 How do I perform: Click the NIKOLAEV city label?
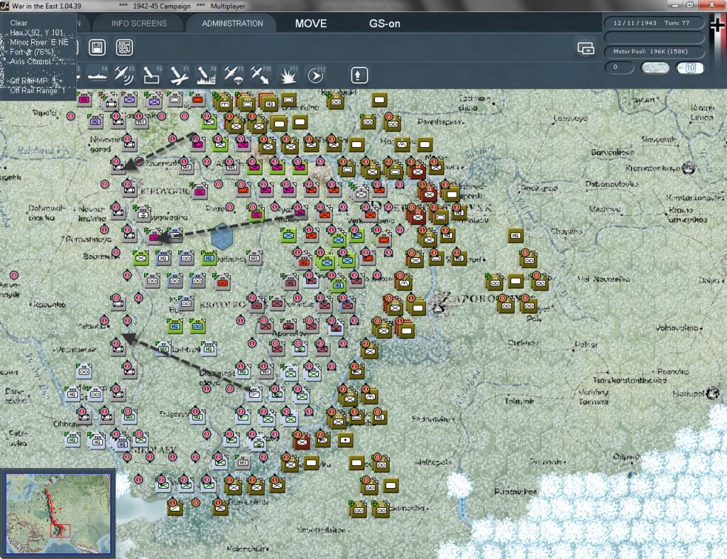(x=154, y=450)
